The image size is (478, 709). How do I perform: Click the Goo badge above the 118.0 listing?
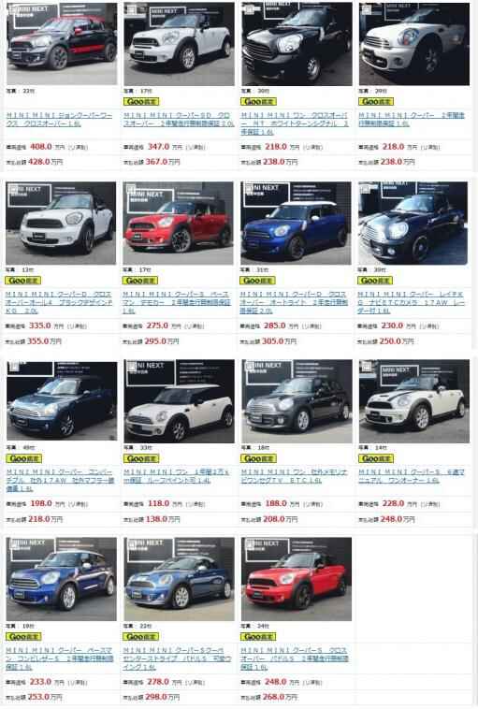tap(141, 458)
